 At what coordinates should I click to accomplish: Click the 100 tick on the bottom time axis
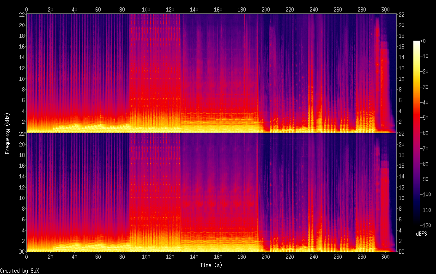pyautogui.click(x=146, y=256)
